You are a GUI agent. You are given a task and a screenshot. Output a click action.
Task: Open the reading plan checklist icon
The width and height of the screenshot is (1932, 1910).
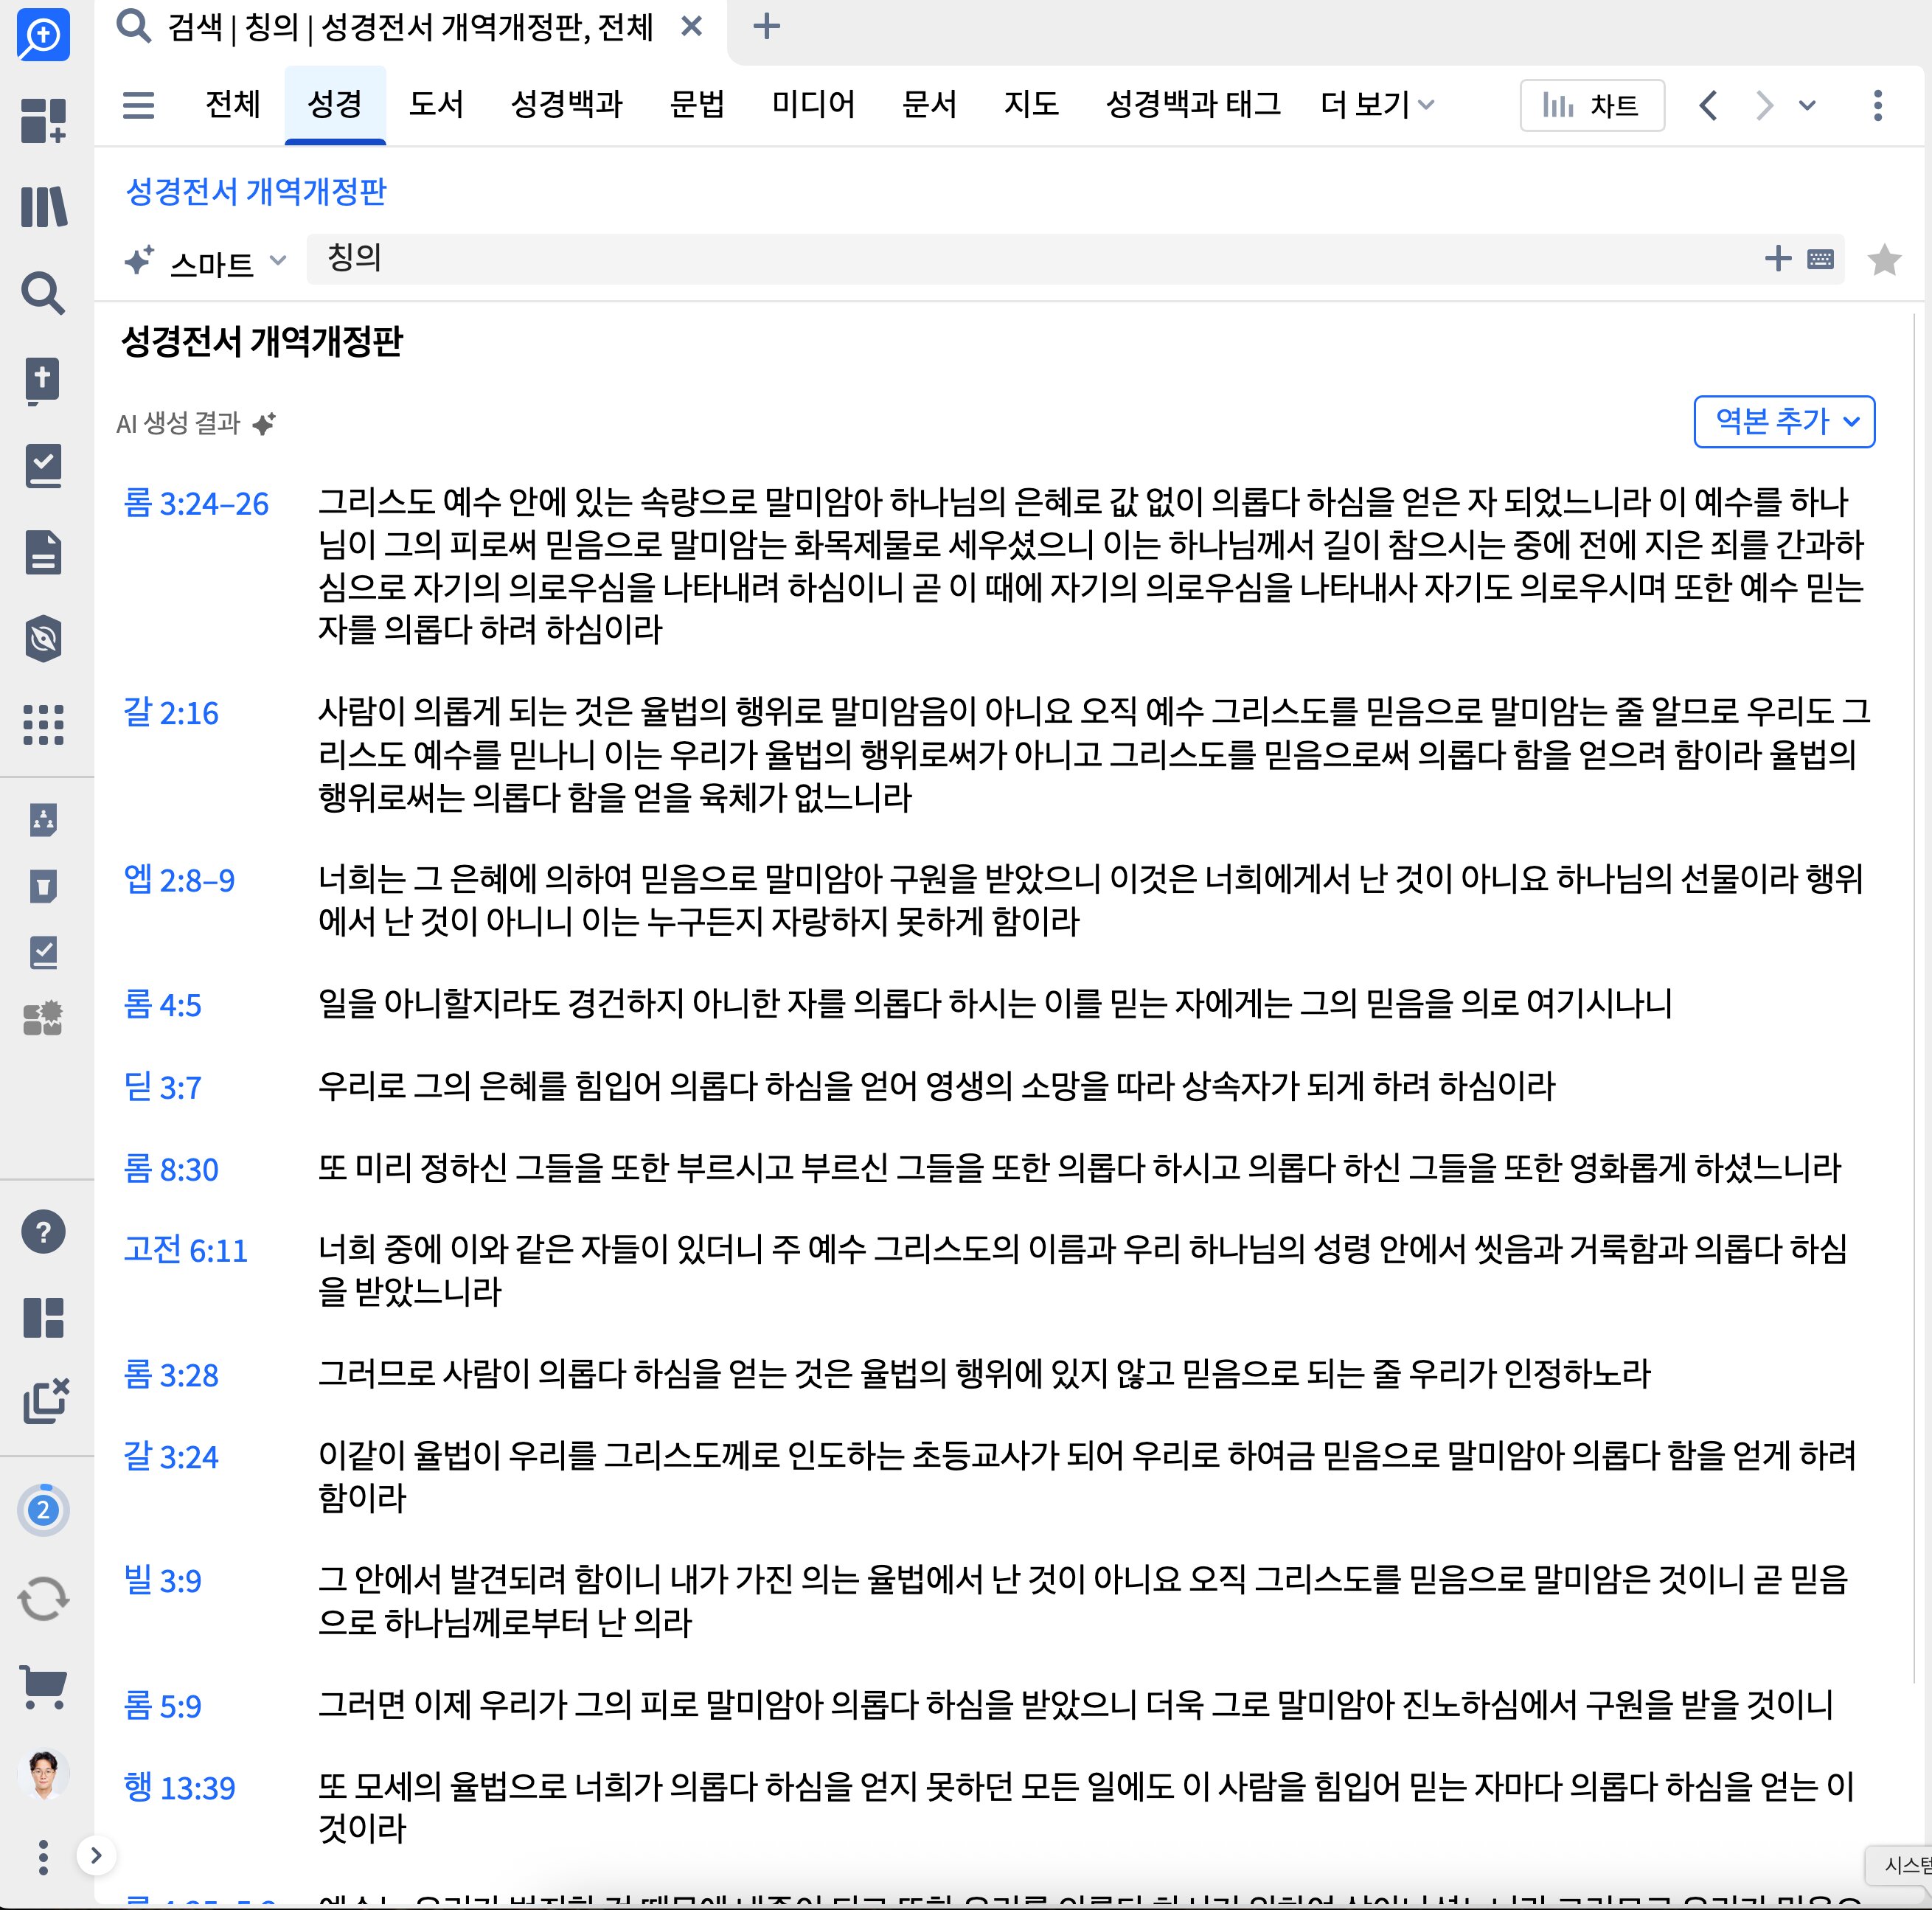(x=43, y=466)
